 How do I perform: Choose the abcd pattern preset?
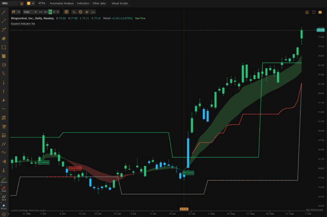coord(3,197)
